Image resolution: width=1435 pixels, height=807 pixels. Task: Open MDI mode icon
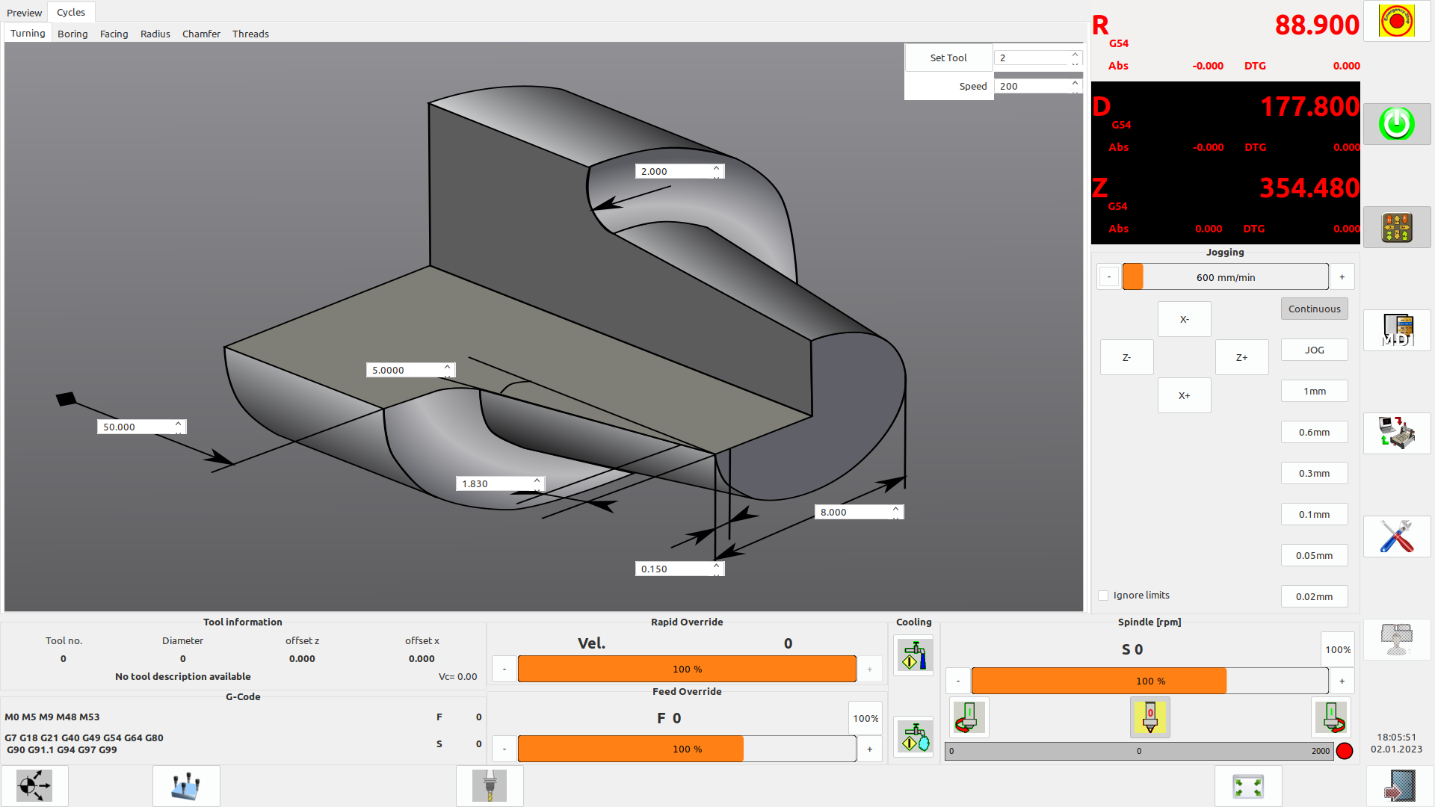(1397, 330)
